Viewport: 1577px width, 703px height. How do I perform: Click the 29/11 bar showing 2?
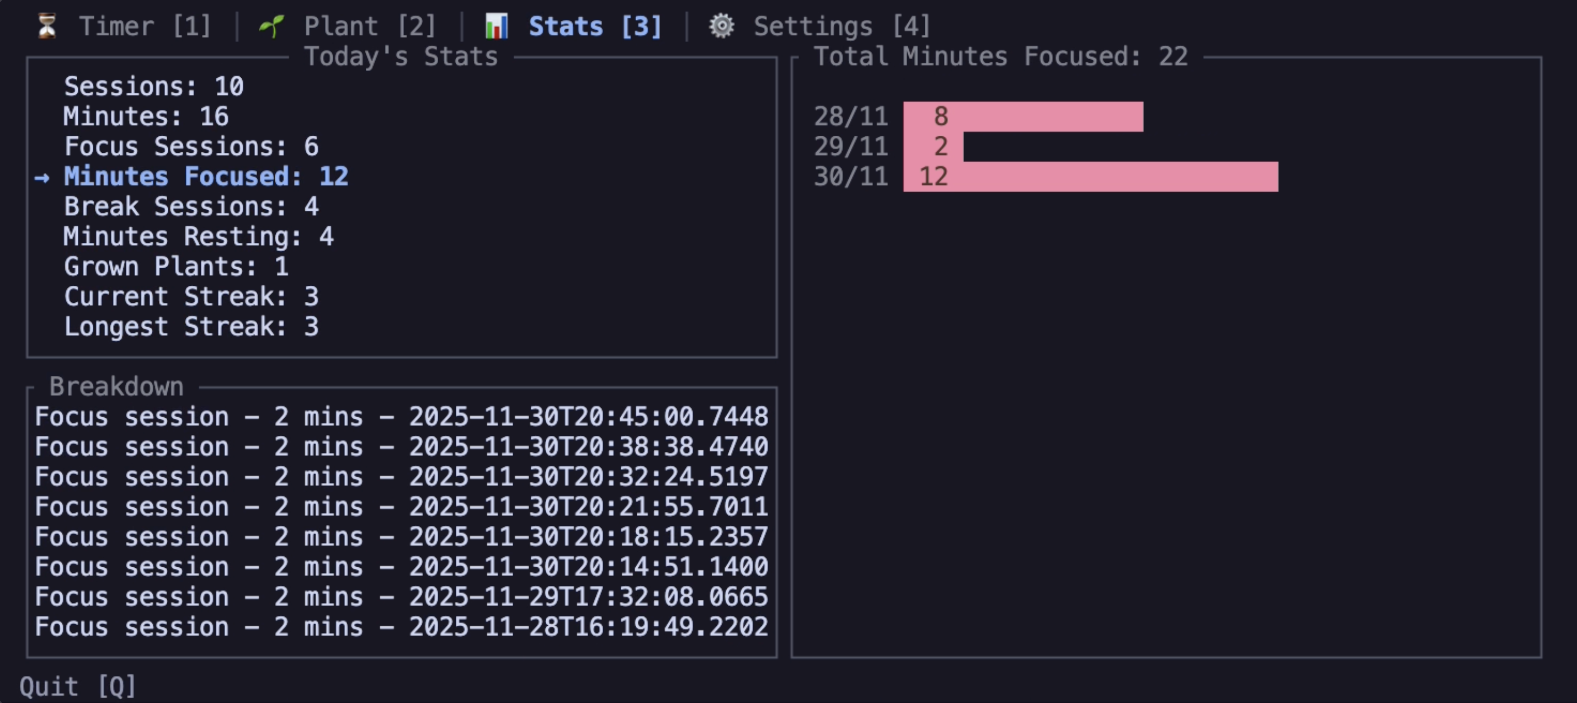tap(933, 146)
